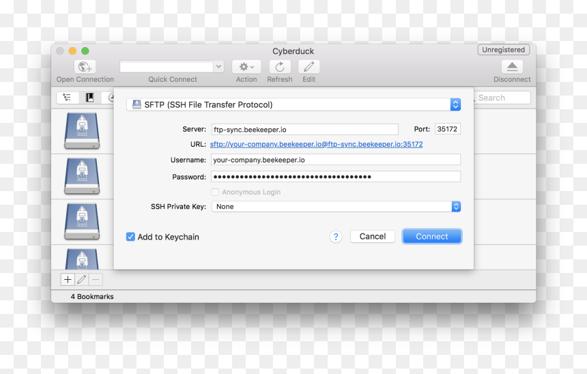
Task: Switch to the outline browser view icon
Action: coord(68,98)
